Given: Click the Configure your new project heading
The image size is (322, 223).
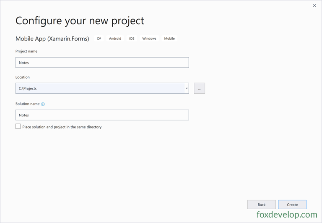Looking at the screenshot, I should [80, 21].
